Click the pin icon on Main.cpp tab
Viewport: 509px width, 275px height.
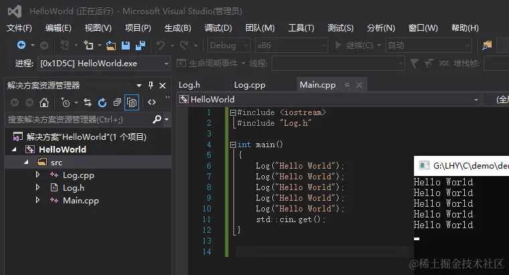coord(346,85)
